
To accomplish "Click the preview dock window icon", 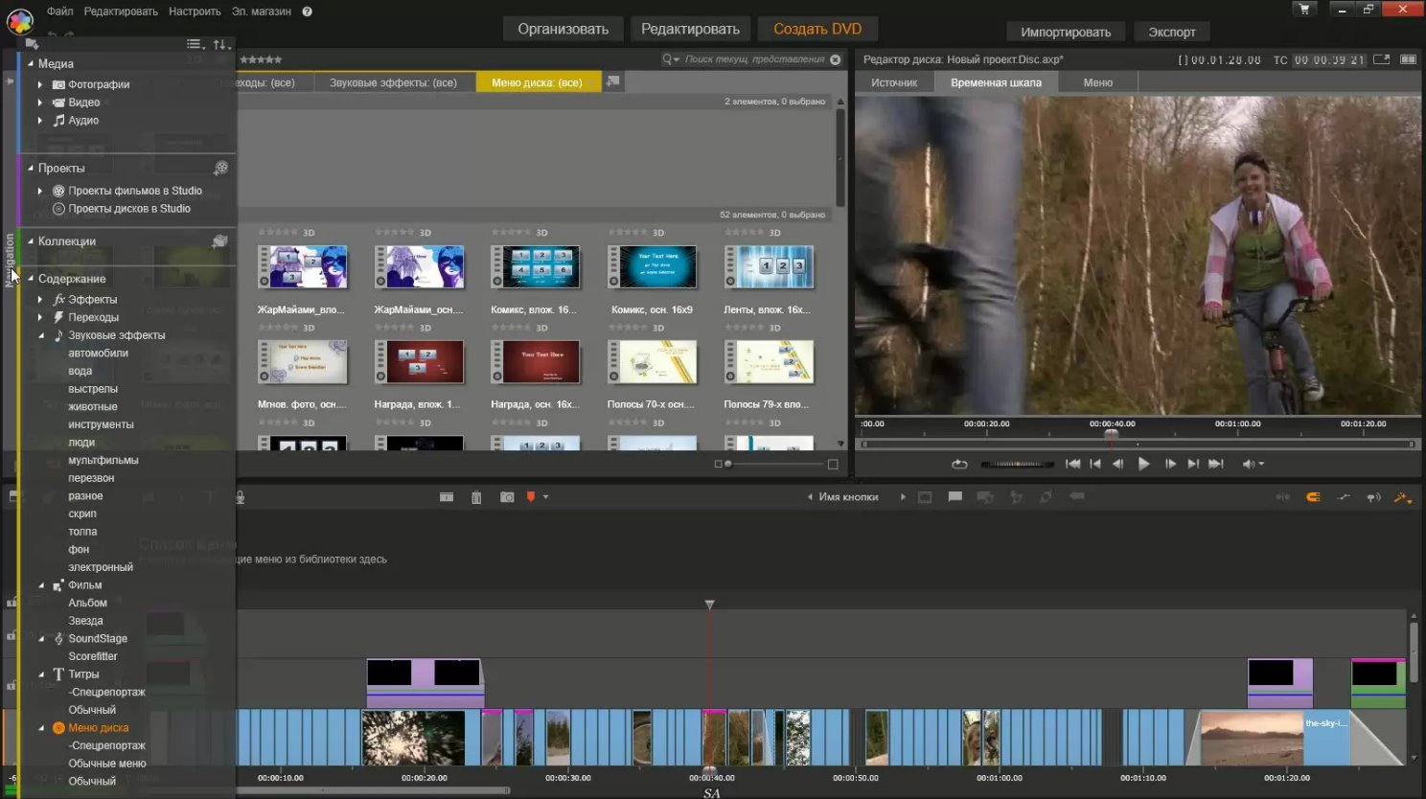I will [1408, 59].
